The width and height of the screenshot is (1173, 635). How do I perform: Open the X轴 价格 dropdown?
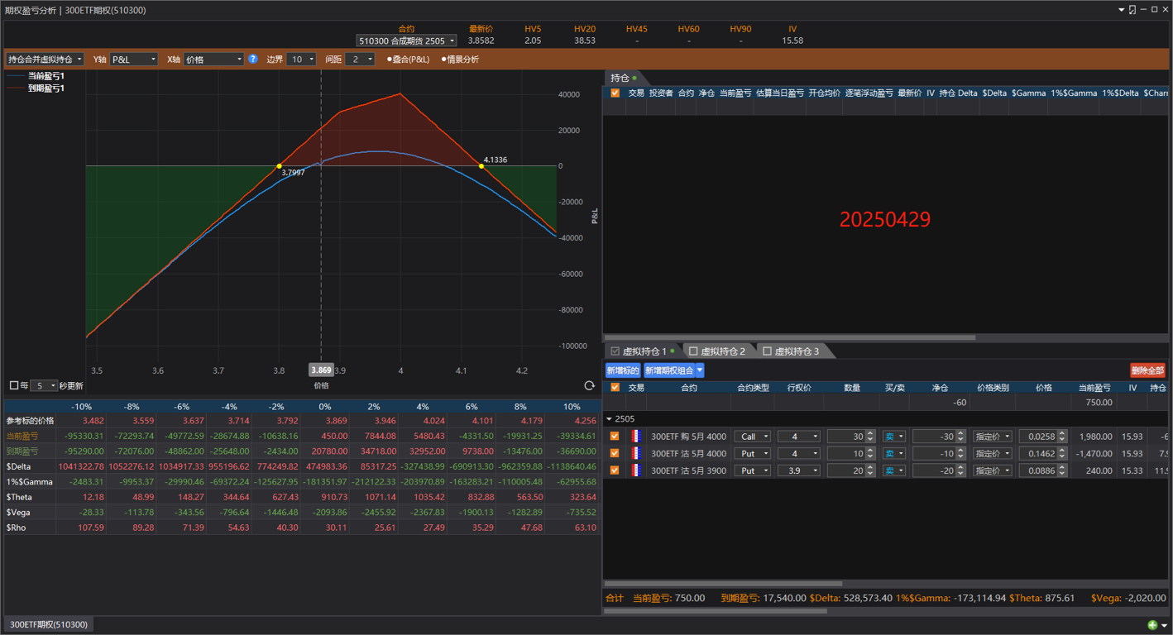click(213, 60)
